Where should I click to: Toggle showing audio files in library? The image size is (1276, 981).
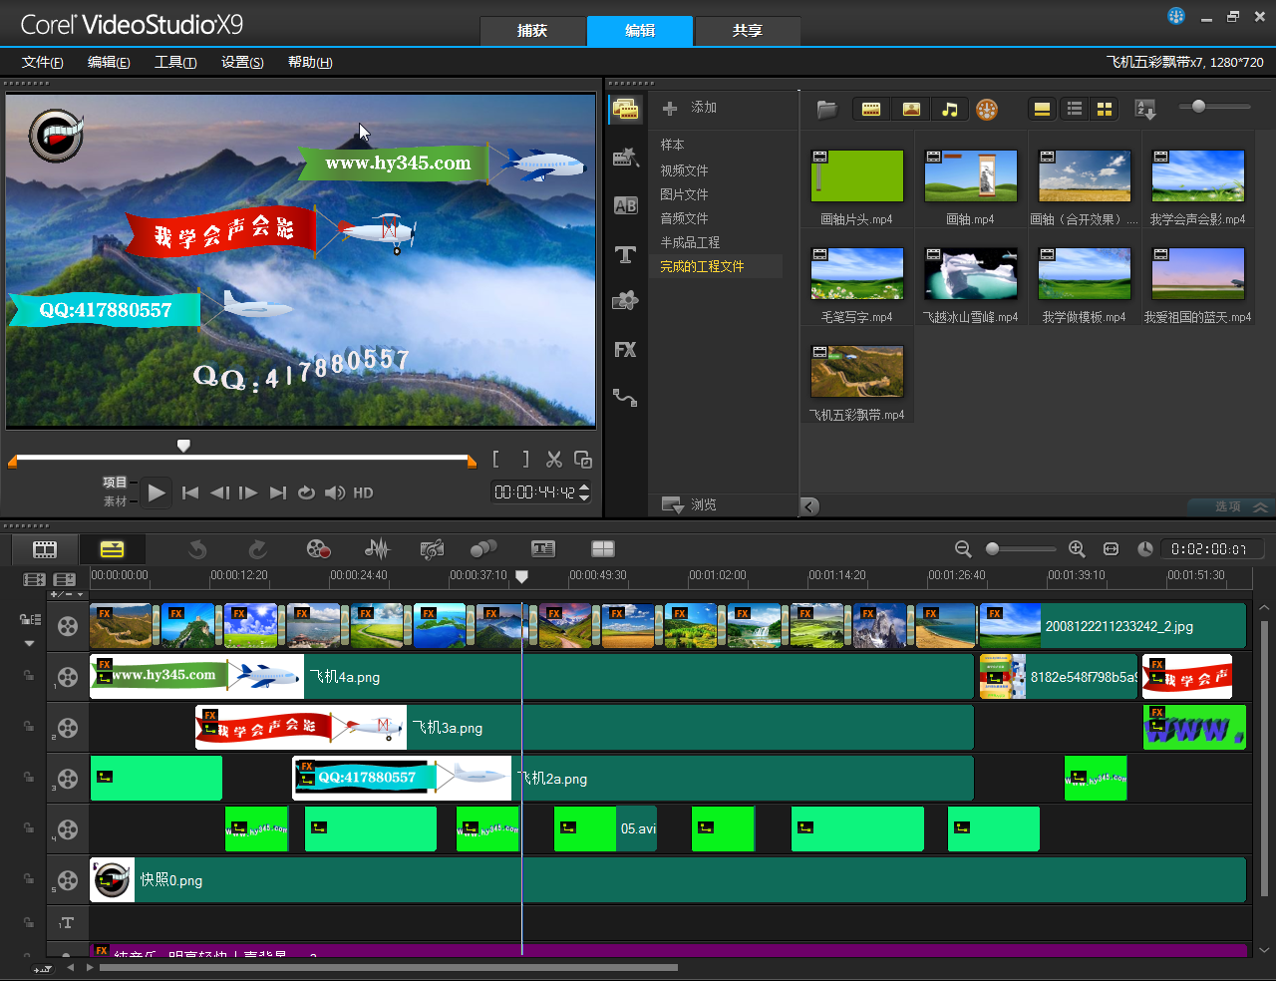(x=950, y=110)
